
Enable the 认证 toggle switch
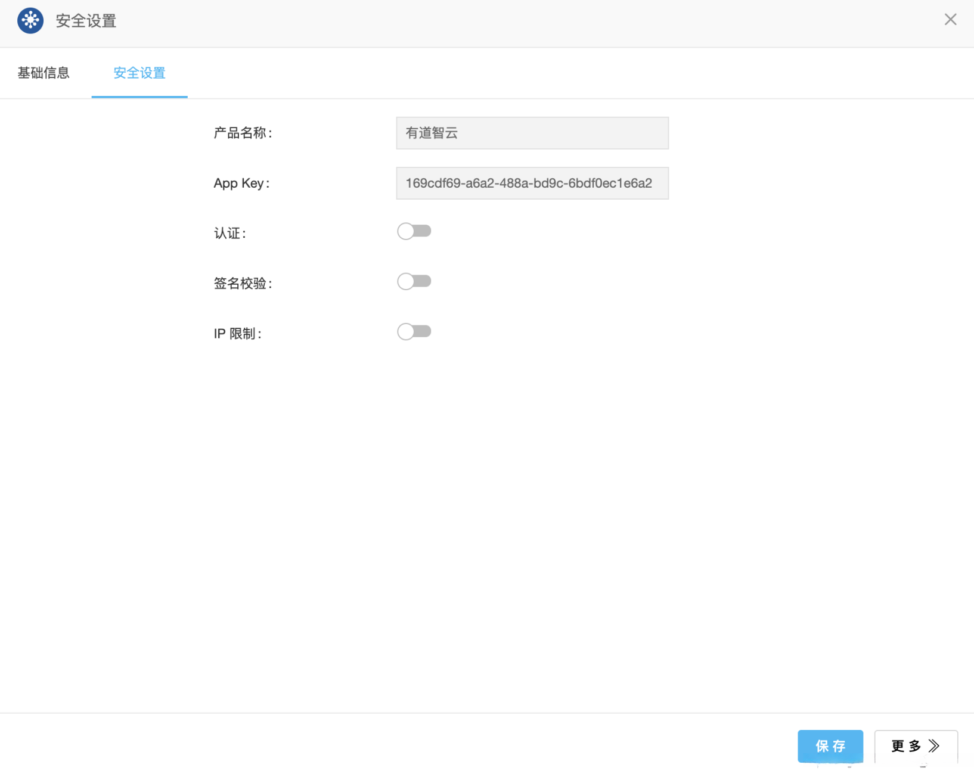pyautogui.click(x=414, y=231)
